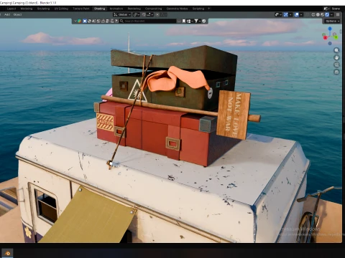The image size is (345, 258).
Task: Switch to material preview shading
Action: coord(322,14)
